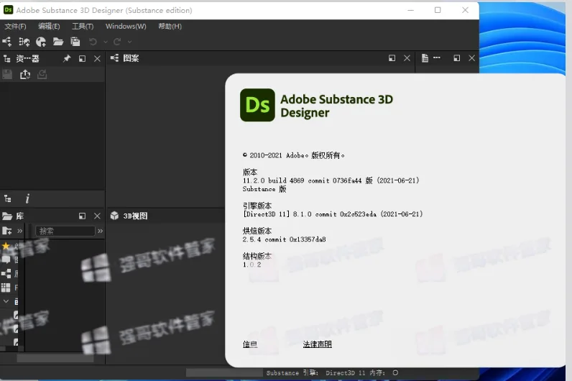
Task: Maximize the Substance 3D Designer window
Action: click(x=438, y=10)
